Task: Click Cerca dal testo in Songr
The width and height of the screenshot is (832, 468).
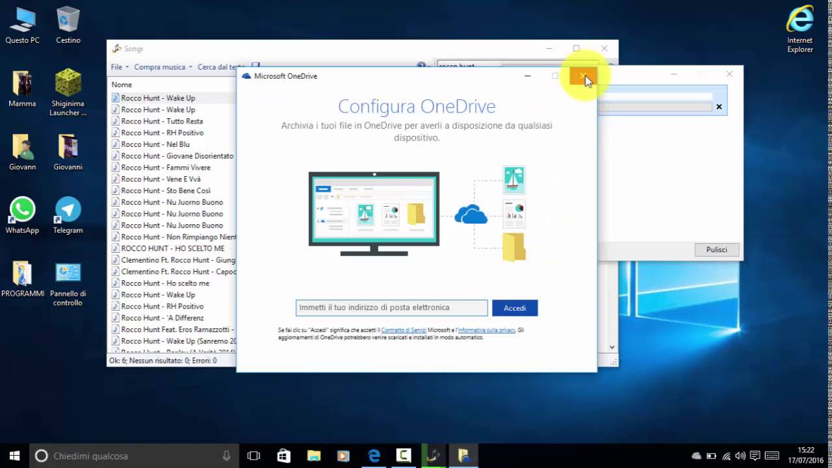Action: [x=220, y=67]
